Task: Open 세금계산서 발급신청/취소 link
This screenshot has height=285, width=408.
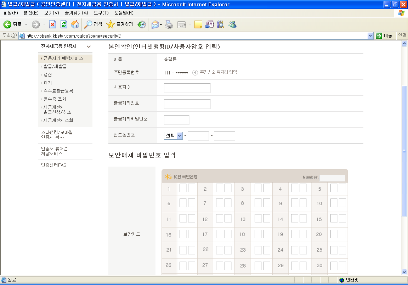Action: 57,110
